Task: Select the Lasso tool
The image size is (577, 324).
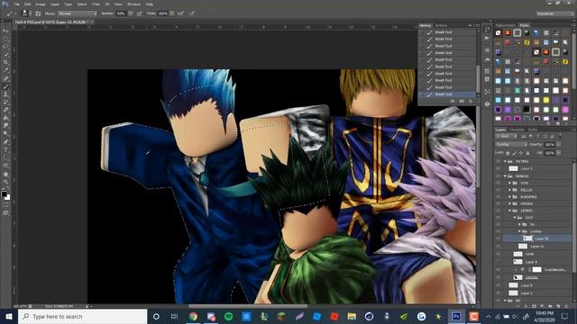Action: pos(5,47)
